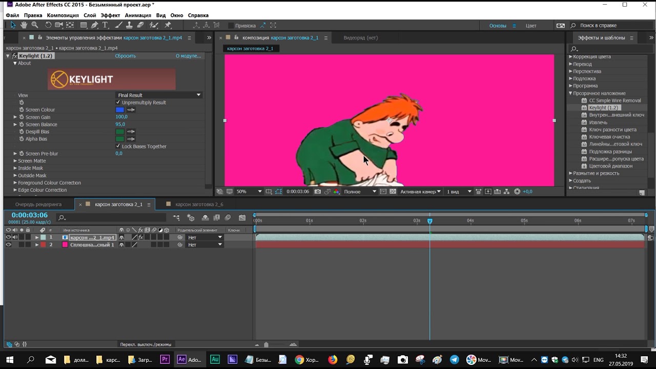Open the 1 вид layout dropdown
The width and height of the screenshot is (656, 369).
[459, 192]
